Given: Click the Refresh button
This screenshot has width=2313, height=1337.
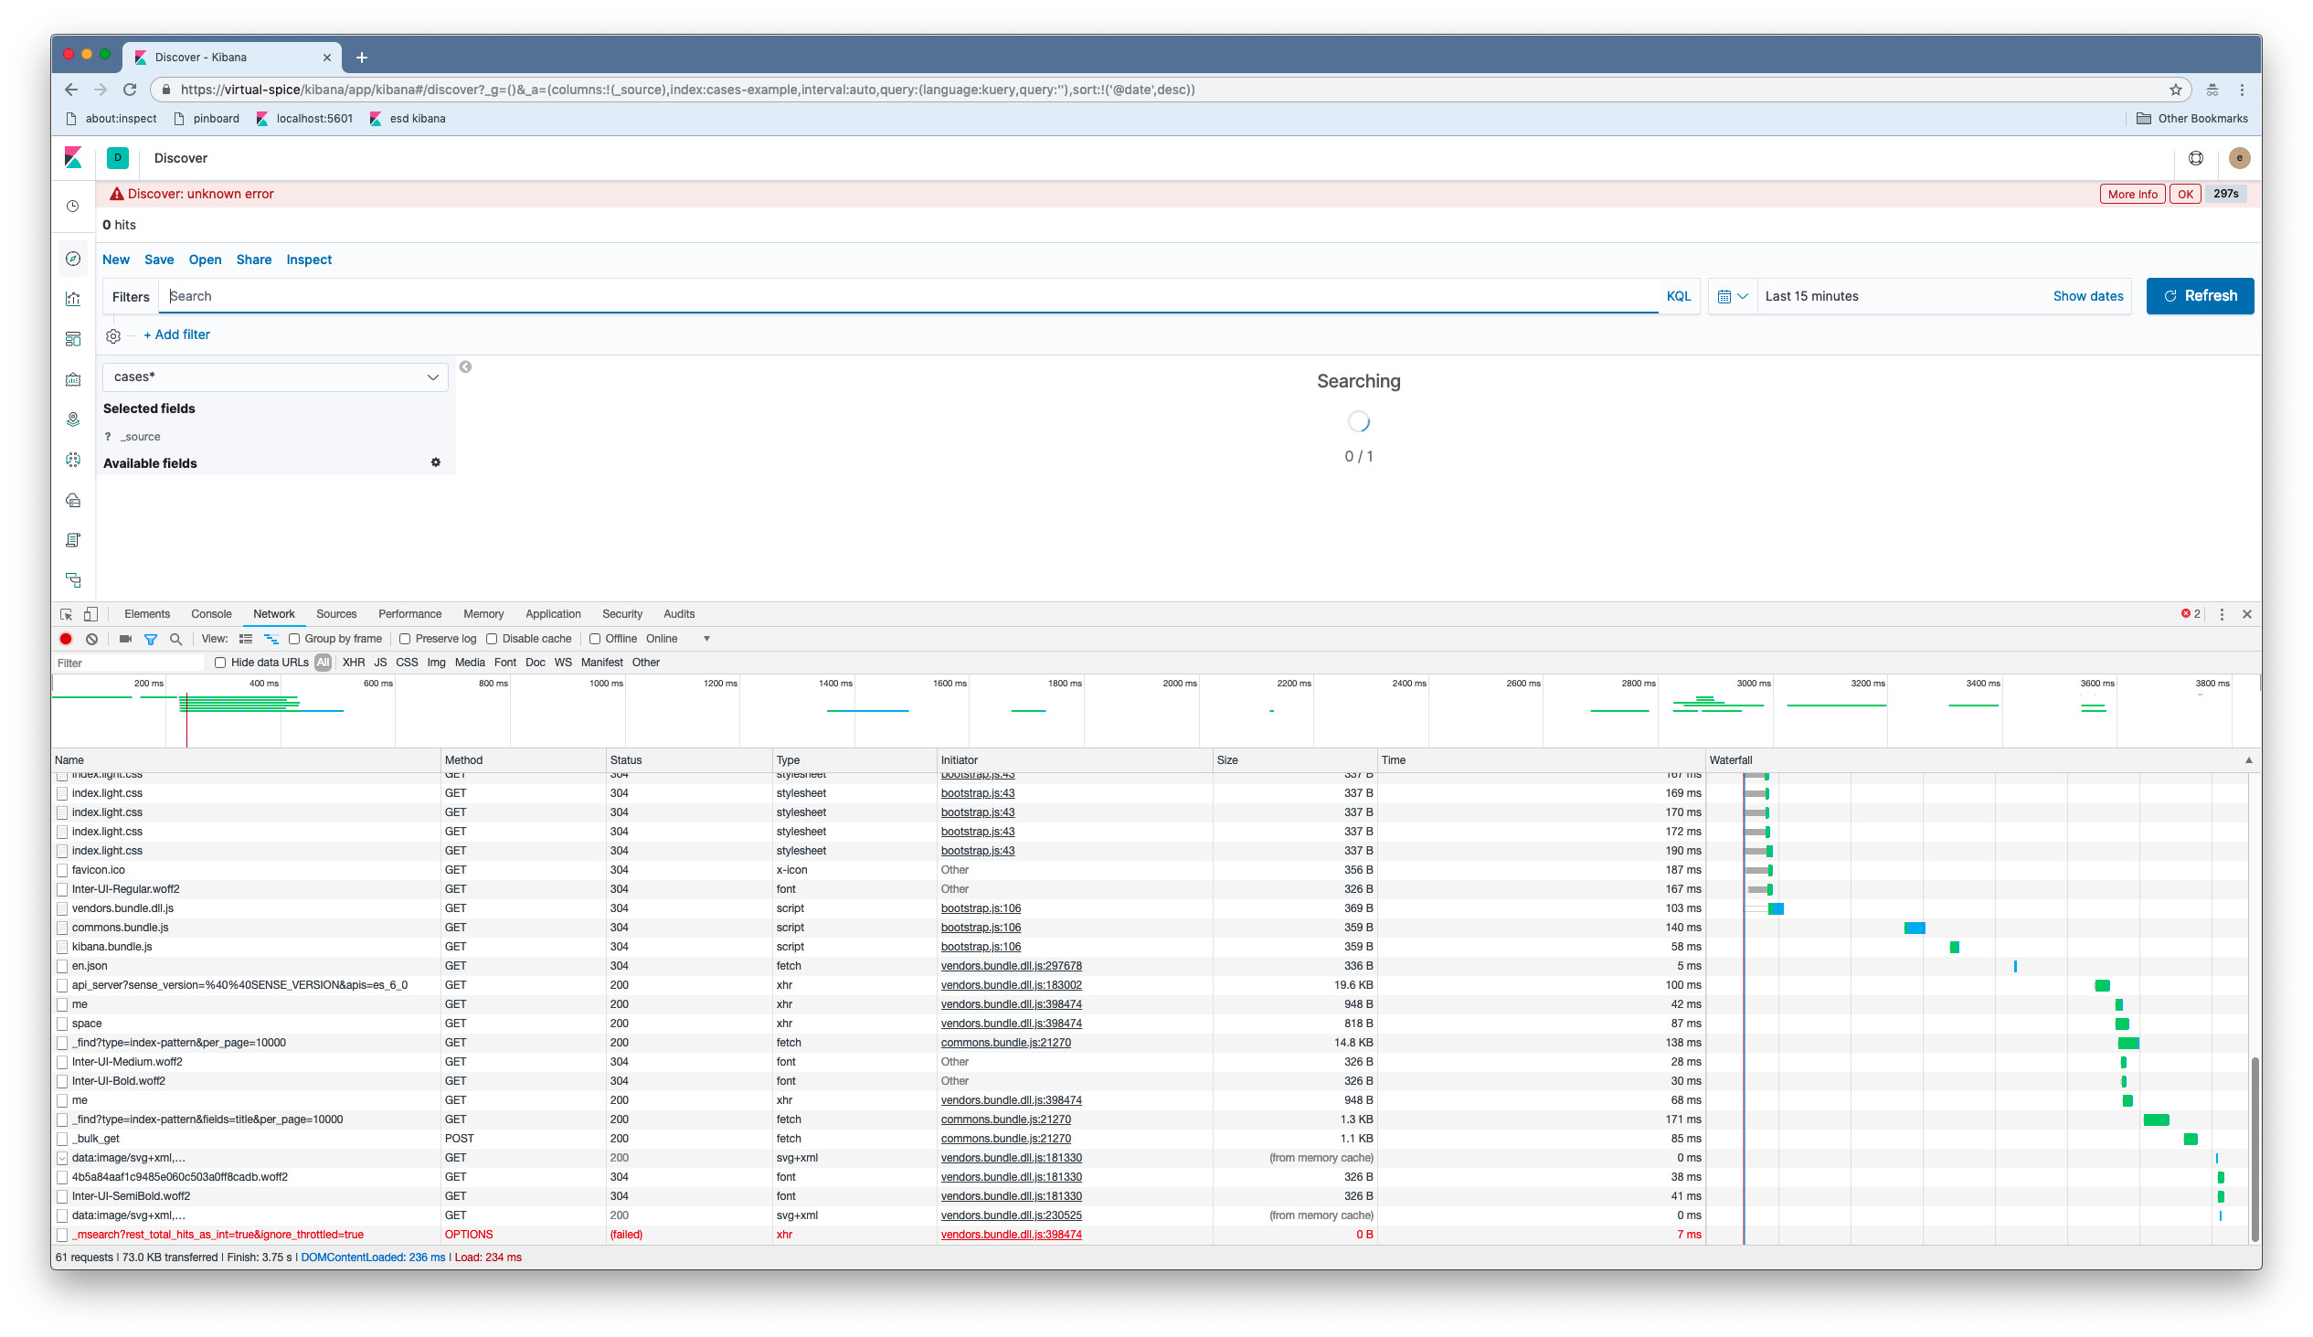Looking at the screenshot, I should [x=2199, y=295].
